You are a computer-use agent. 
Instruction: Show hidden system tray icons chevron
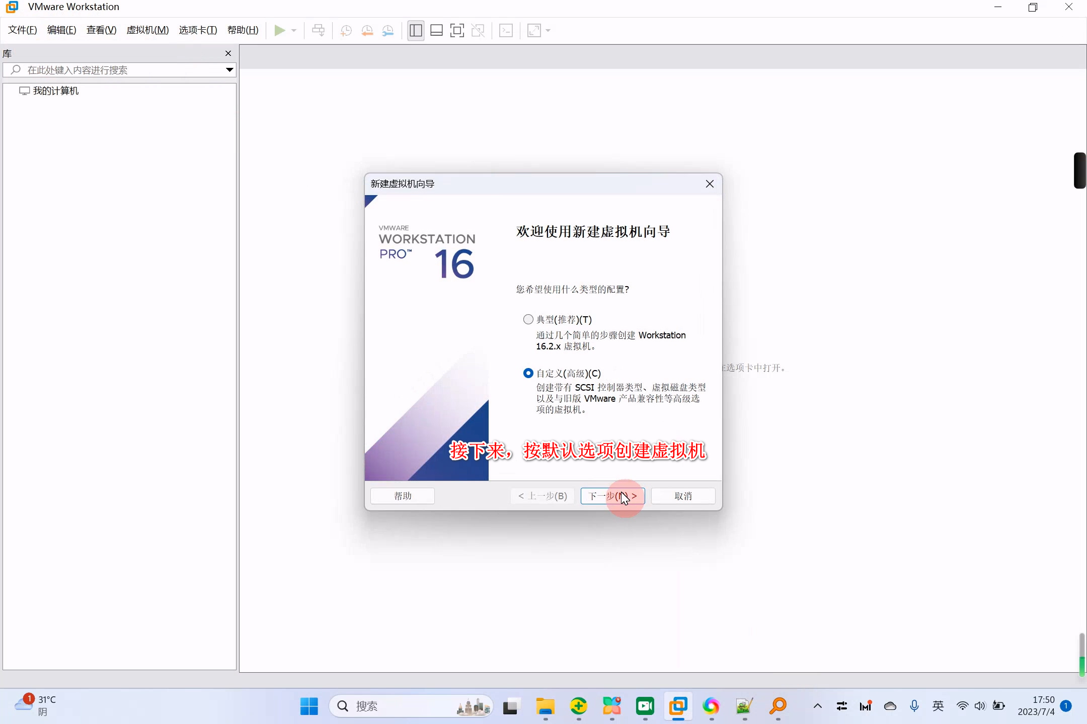click(x=818, y=706)
